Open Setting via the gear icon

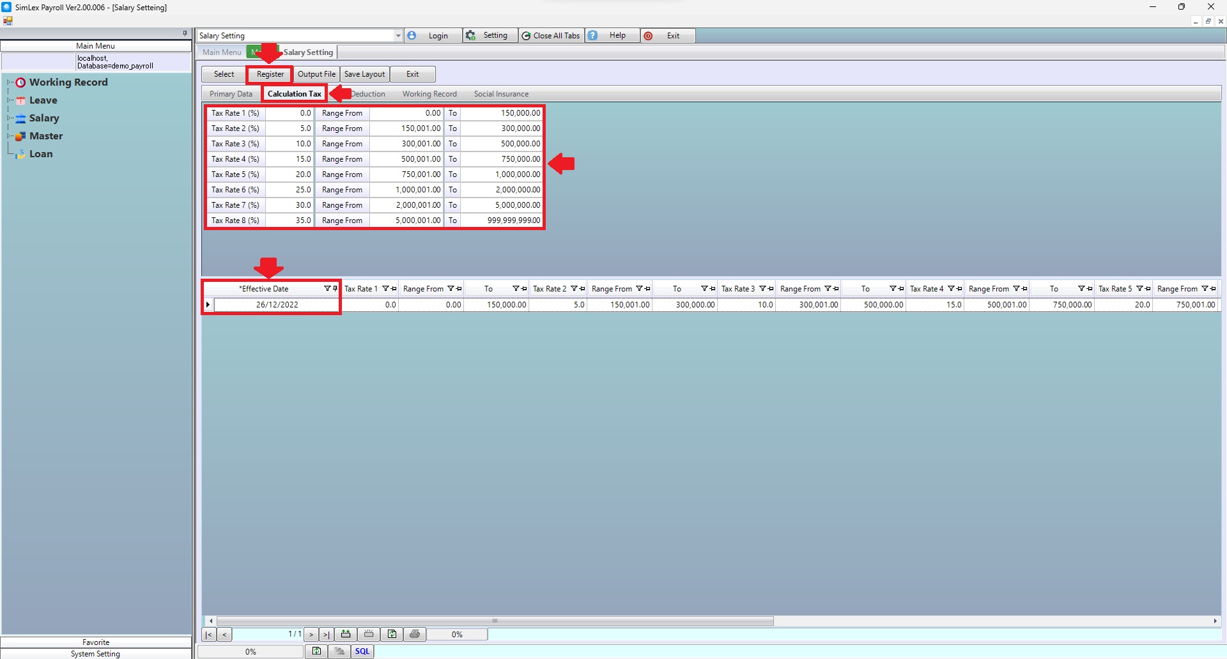tap(471, 36)
